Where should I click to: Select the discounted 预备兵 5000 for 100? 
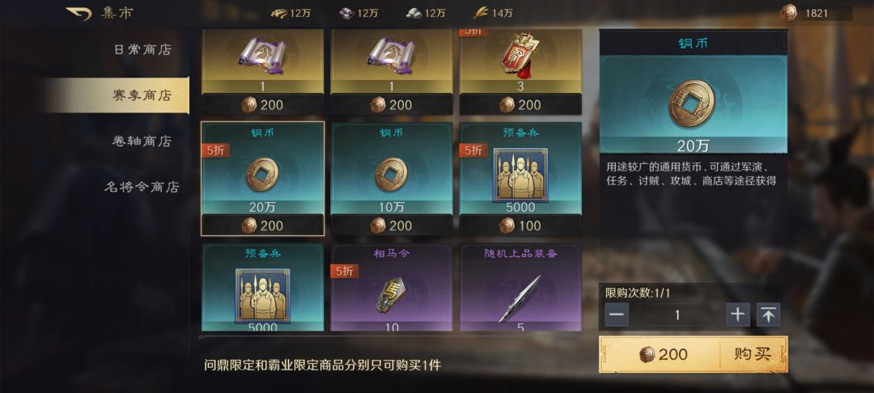click(x=520, y=179)
